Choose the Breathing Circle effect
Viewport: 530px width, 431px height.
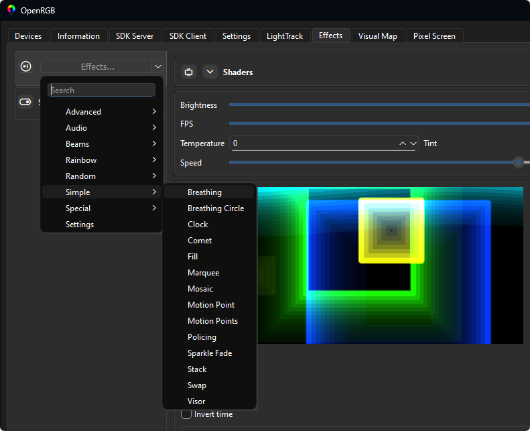209,208
